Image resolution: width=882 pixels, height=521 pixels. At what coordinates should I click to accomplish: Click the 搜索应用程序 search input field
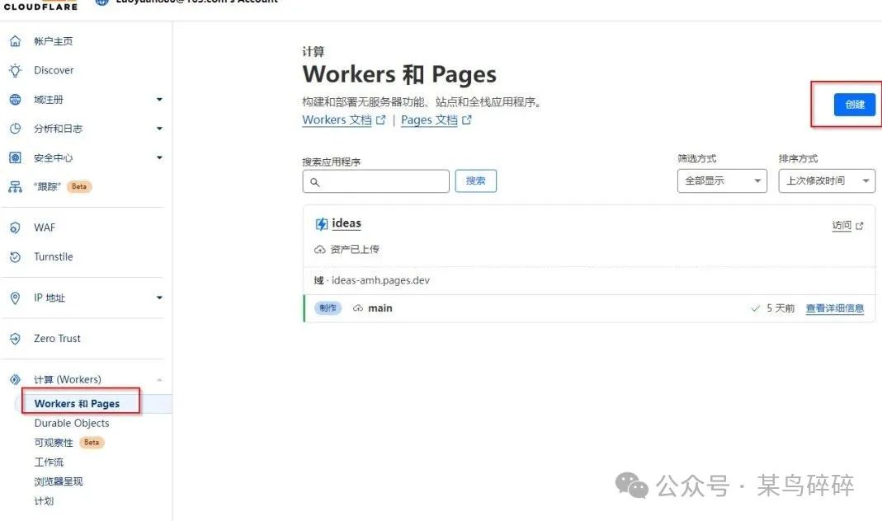pyautogui.click(x=376, y=181)
